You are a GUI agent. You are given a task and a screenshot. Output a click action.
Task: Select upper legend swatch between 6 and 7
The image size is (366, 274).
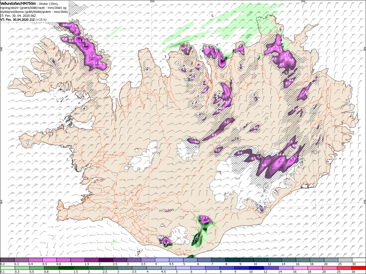pos(204,260)
